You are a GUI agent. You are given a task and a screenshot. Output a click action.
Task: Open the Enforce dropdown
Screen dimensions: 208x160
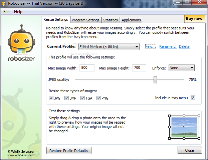coord(182,68)
